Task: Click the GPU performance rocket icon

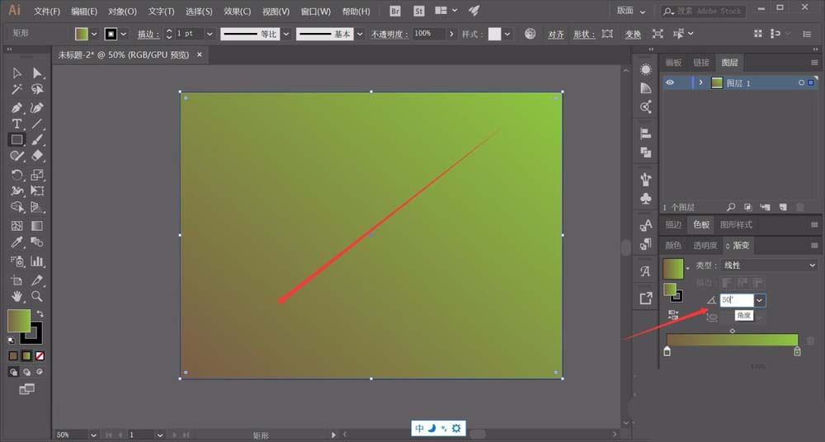Action: click(x=474, y=11)
